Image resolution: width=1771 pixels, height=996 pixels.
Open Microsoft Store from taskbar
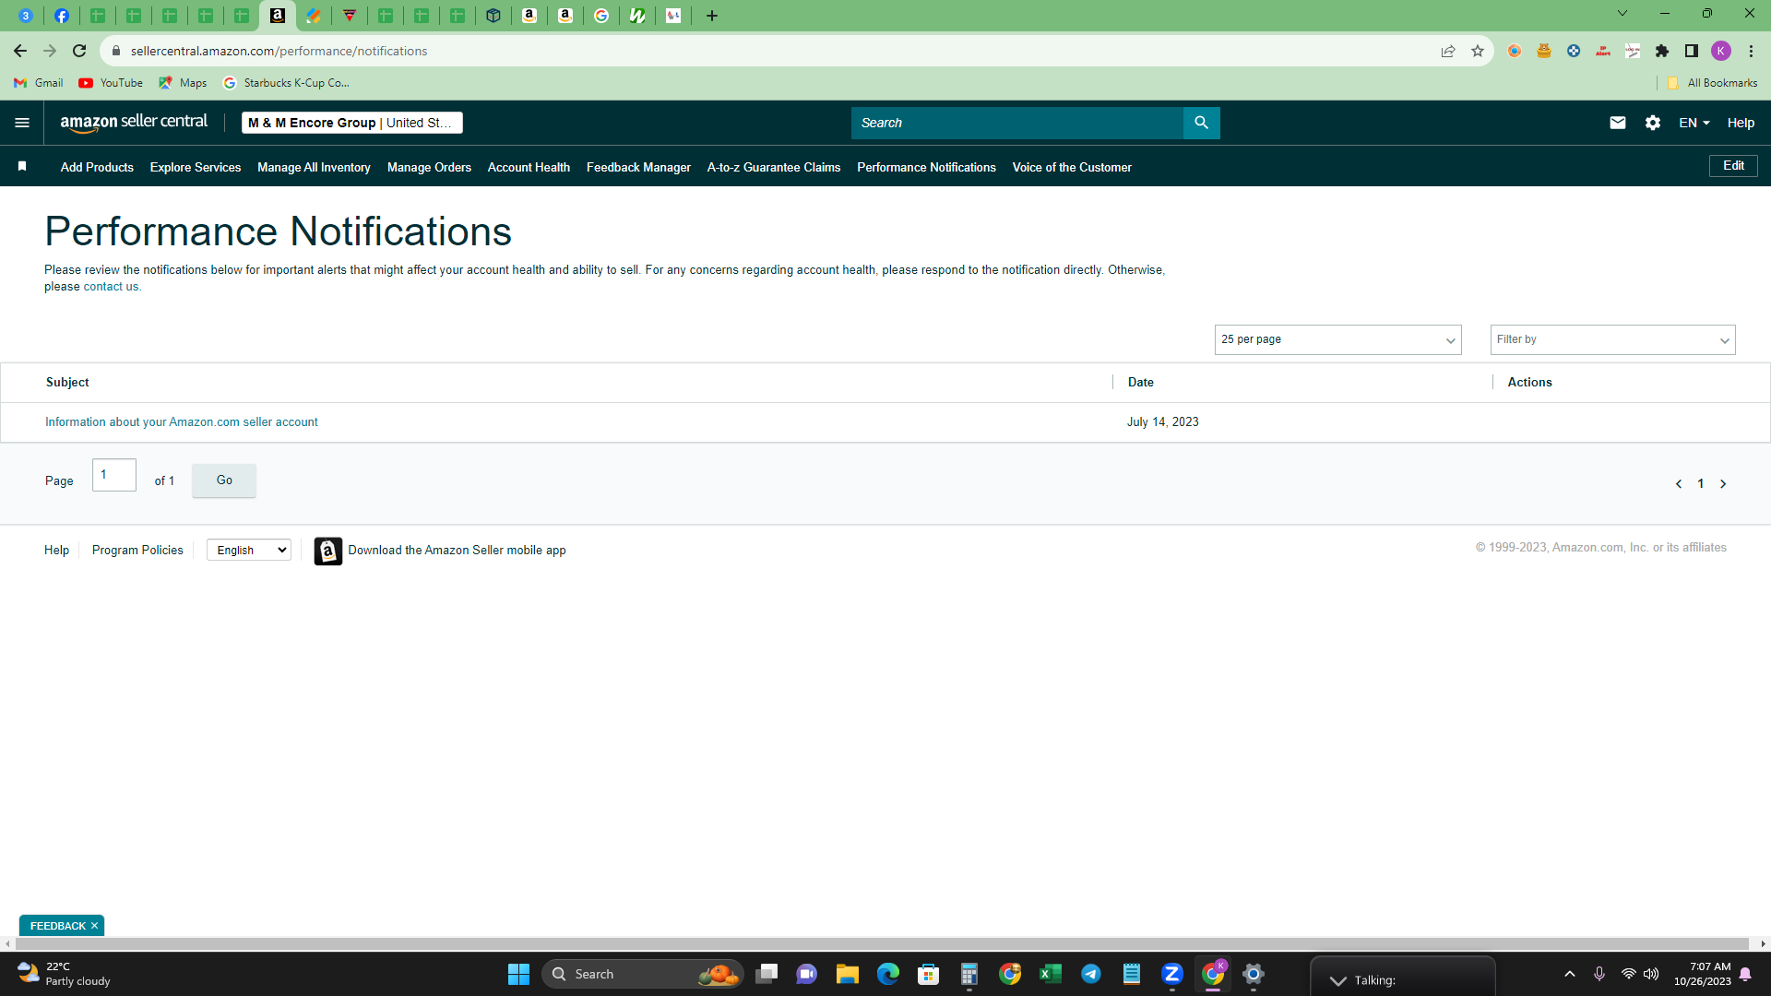[928, 974]
